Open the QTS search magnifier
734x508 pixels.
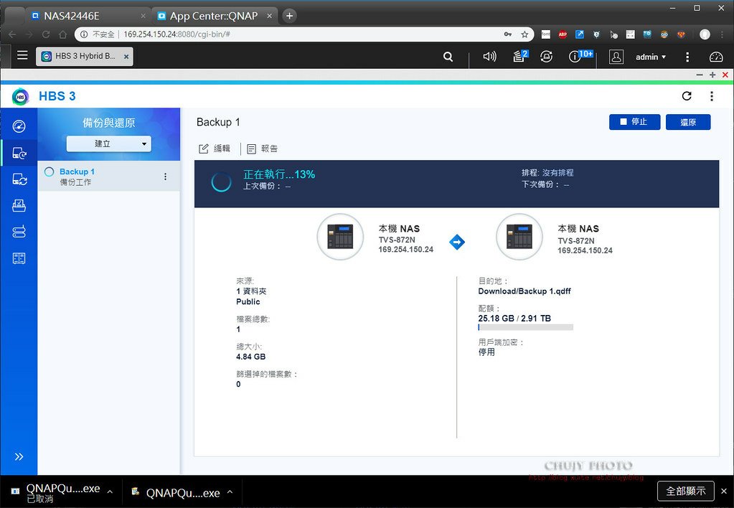448,57
